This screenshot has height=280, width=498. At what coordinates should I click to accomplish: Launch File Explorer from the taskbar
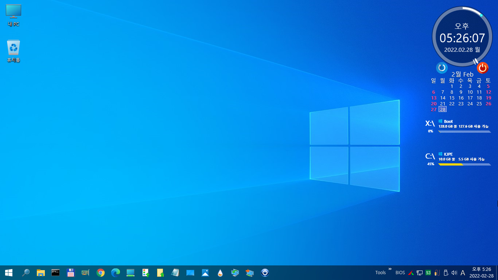coord(41,272)
